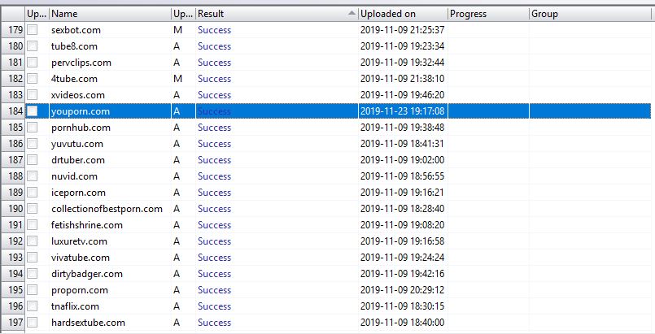The width and height of the screenshot is (655, 334).
Task: Open the Success result for vivatube.com
Action: point(214,258)
